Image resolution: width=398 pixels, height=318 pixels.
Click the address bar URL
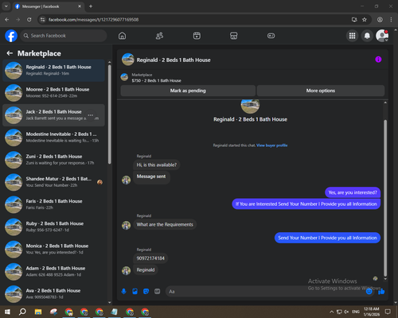(93, 20)
